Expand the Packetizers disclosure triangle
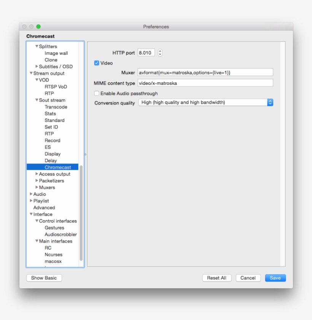Viewport: 312px width, 320px height. click(x=37, y=181)
